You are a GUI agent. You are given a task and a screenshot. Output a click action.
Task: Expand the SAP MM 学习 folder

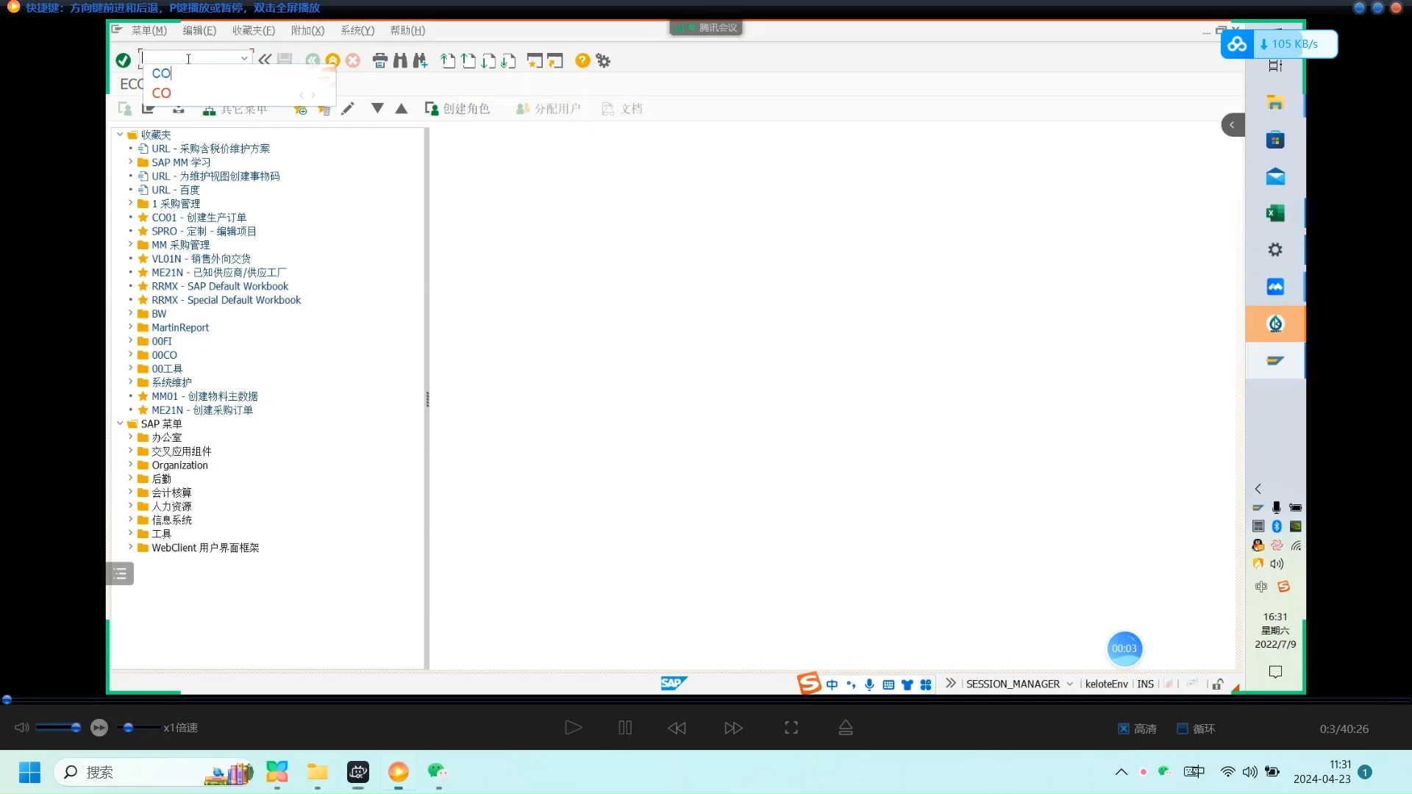pyautogui.click(x=131, y=162)
